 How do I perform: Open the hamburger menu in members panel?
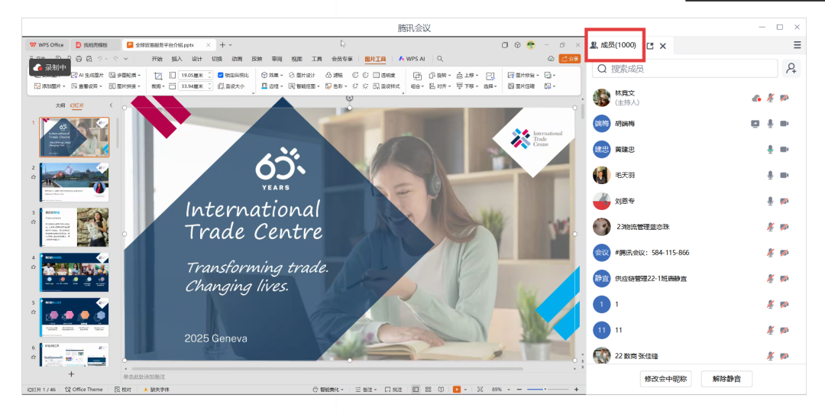point(797,46)
